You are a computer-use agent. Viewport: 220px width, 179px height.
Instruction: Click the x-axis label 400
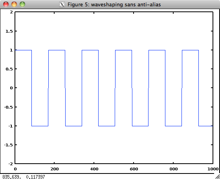[x=94, y=169]
